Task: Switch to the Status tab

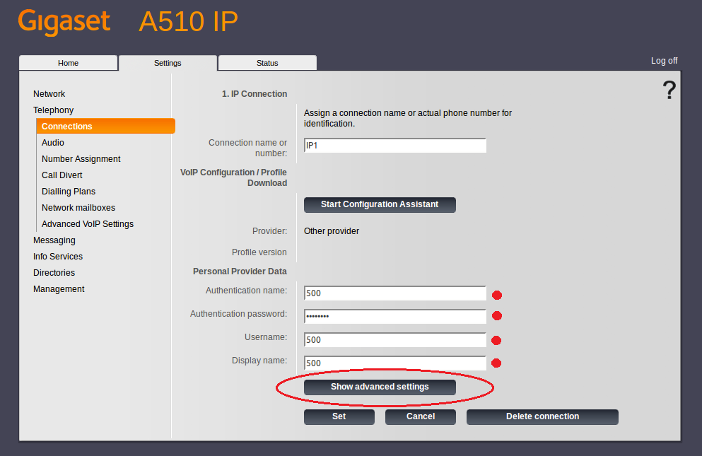Action: 267,63
